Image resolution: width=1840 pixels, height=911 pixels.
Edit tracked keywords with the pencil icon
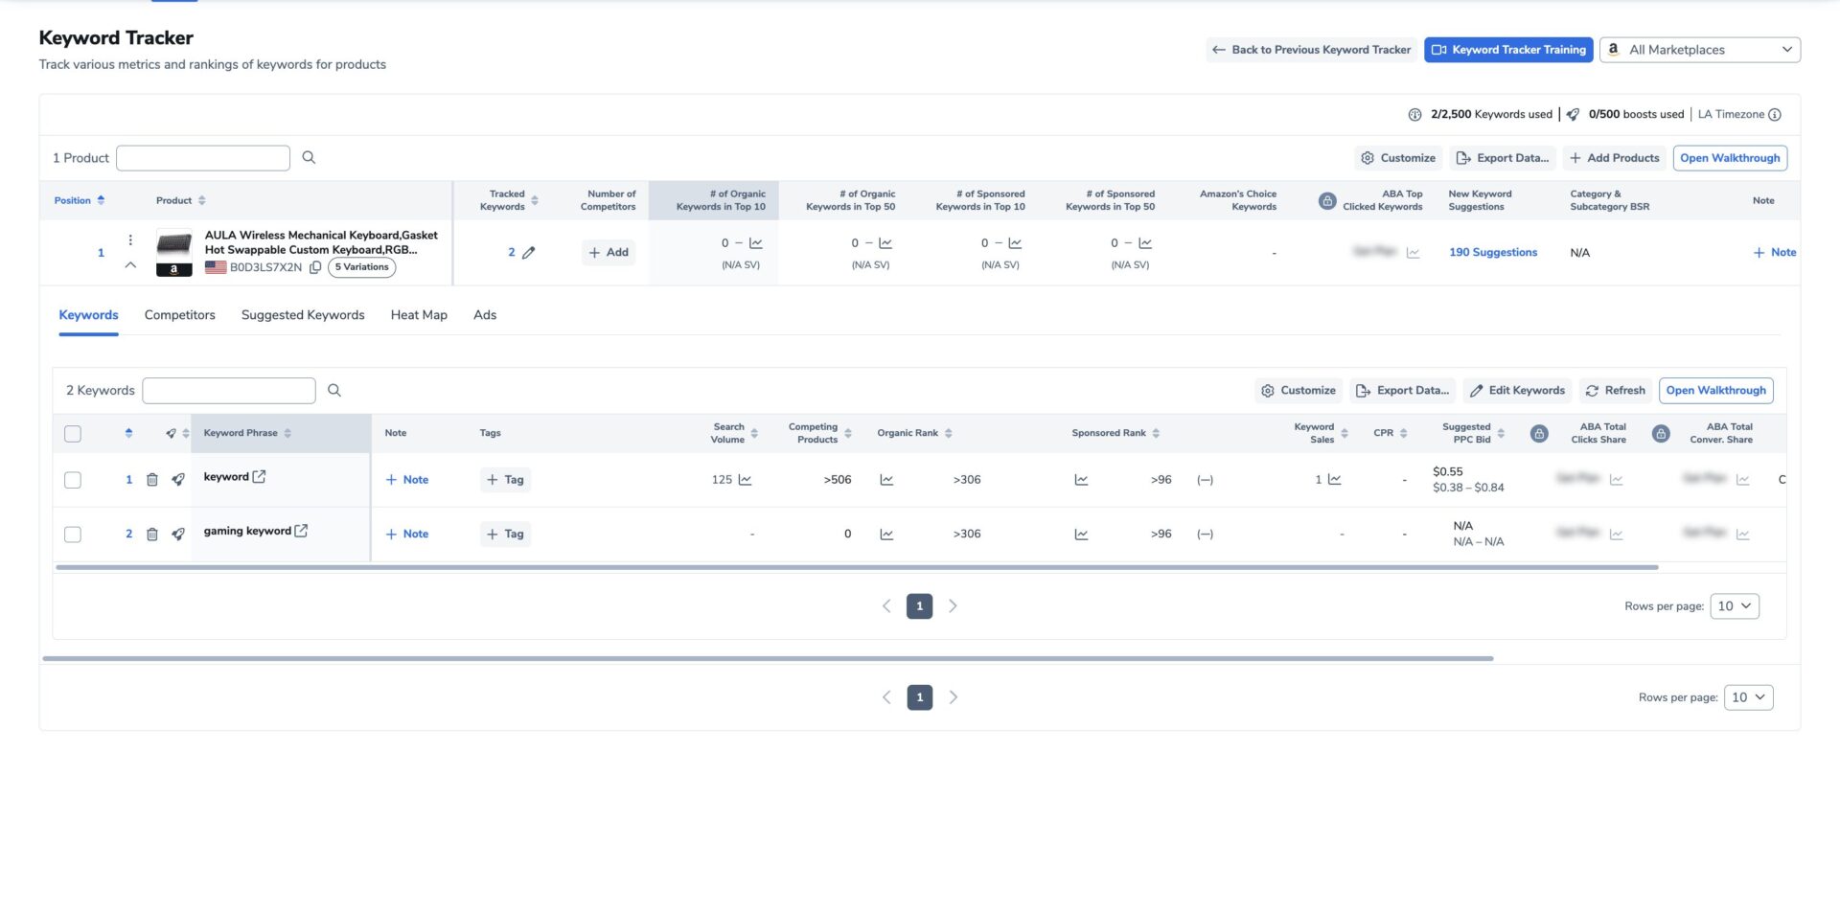[x=528, y=253]
